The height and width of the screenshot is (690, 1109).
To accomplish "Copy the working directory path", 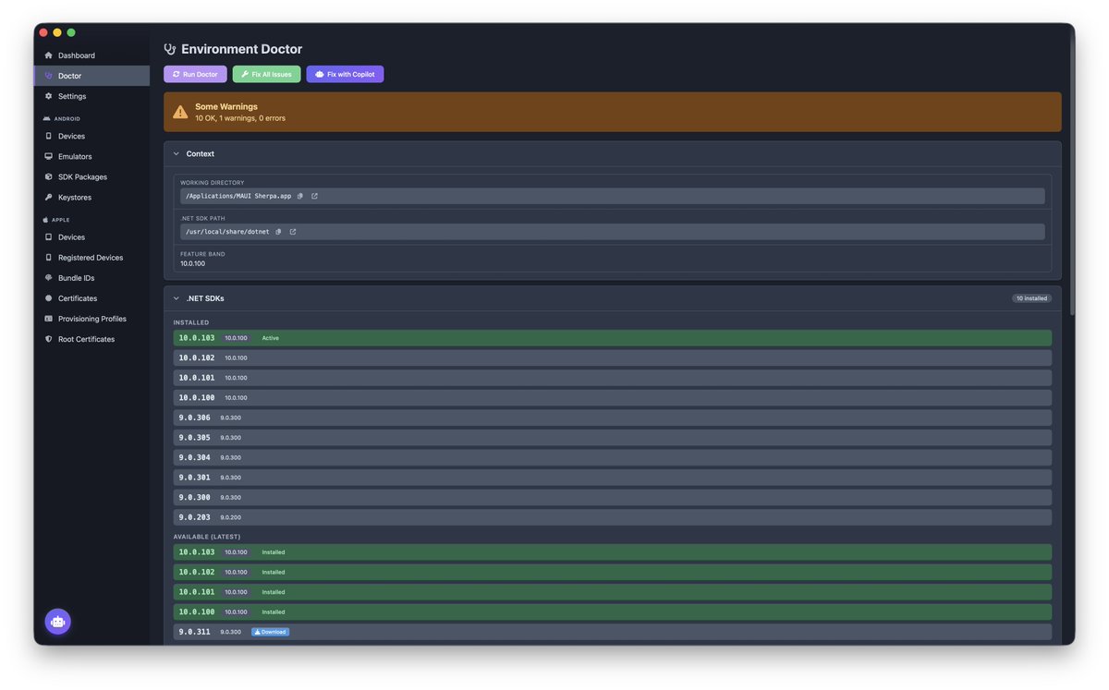I will click(x=300, y=196).
